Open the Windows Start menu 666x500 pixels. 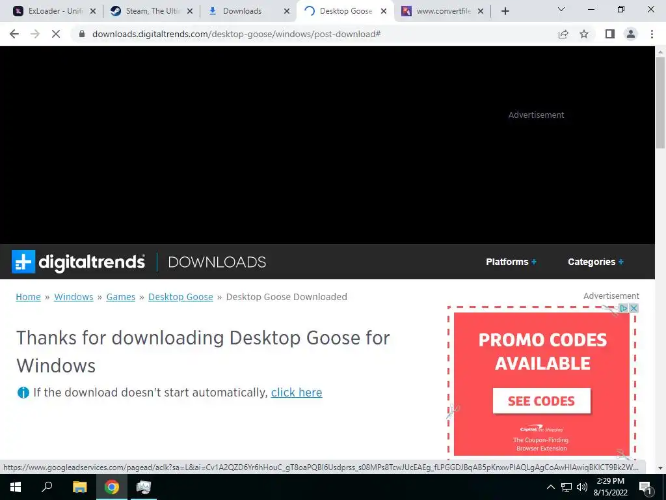16,487
